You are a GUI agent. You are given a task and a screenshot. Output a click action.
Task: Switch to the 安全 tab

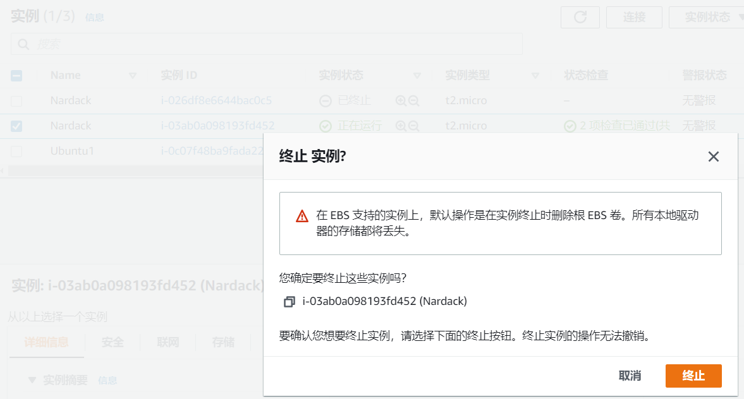pyautogui.click(x=112, y=342)
